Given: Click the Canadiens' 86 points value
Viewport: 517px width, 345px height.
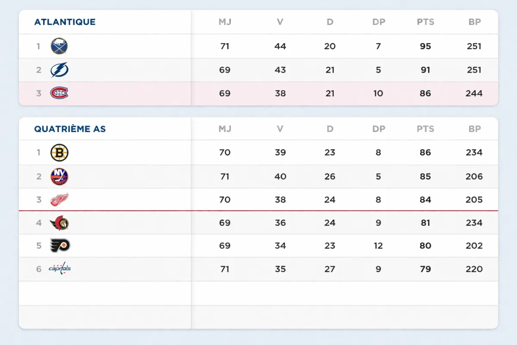Looking at the screenshot, I should point(425,94).
